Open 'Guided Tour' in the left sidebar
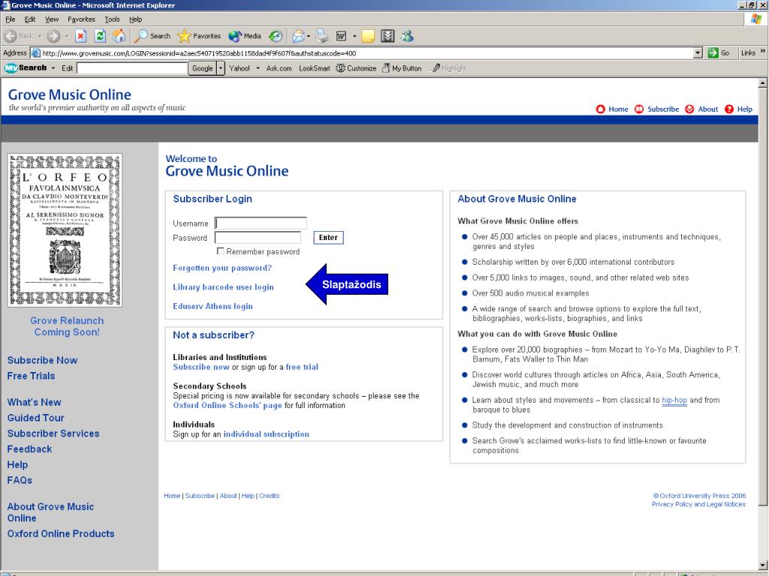Viewport: 769px width, 576px height. (x=36, y=418)
